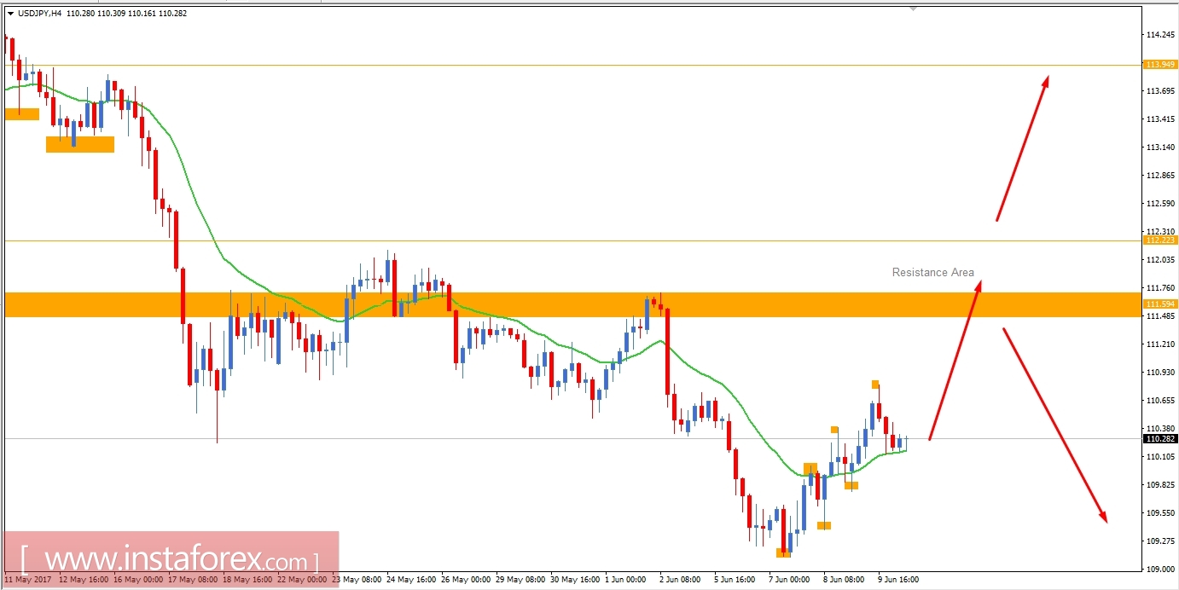Click the dotted horizontal line at current price
The image size is (1179, 590).
[x=512, y=437]
